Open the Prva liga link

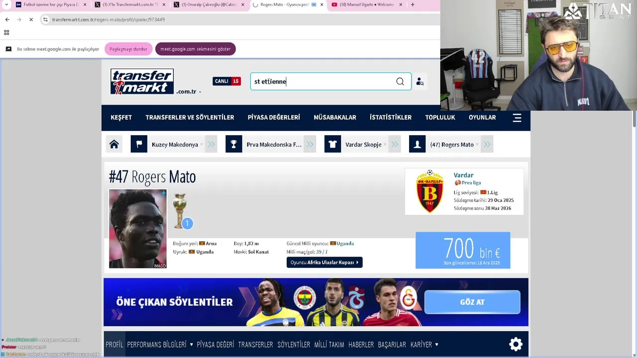[x=470, y=183]
